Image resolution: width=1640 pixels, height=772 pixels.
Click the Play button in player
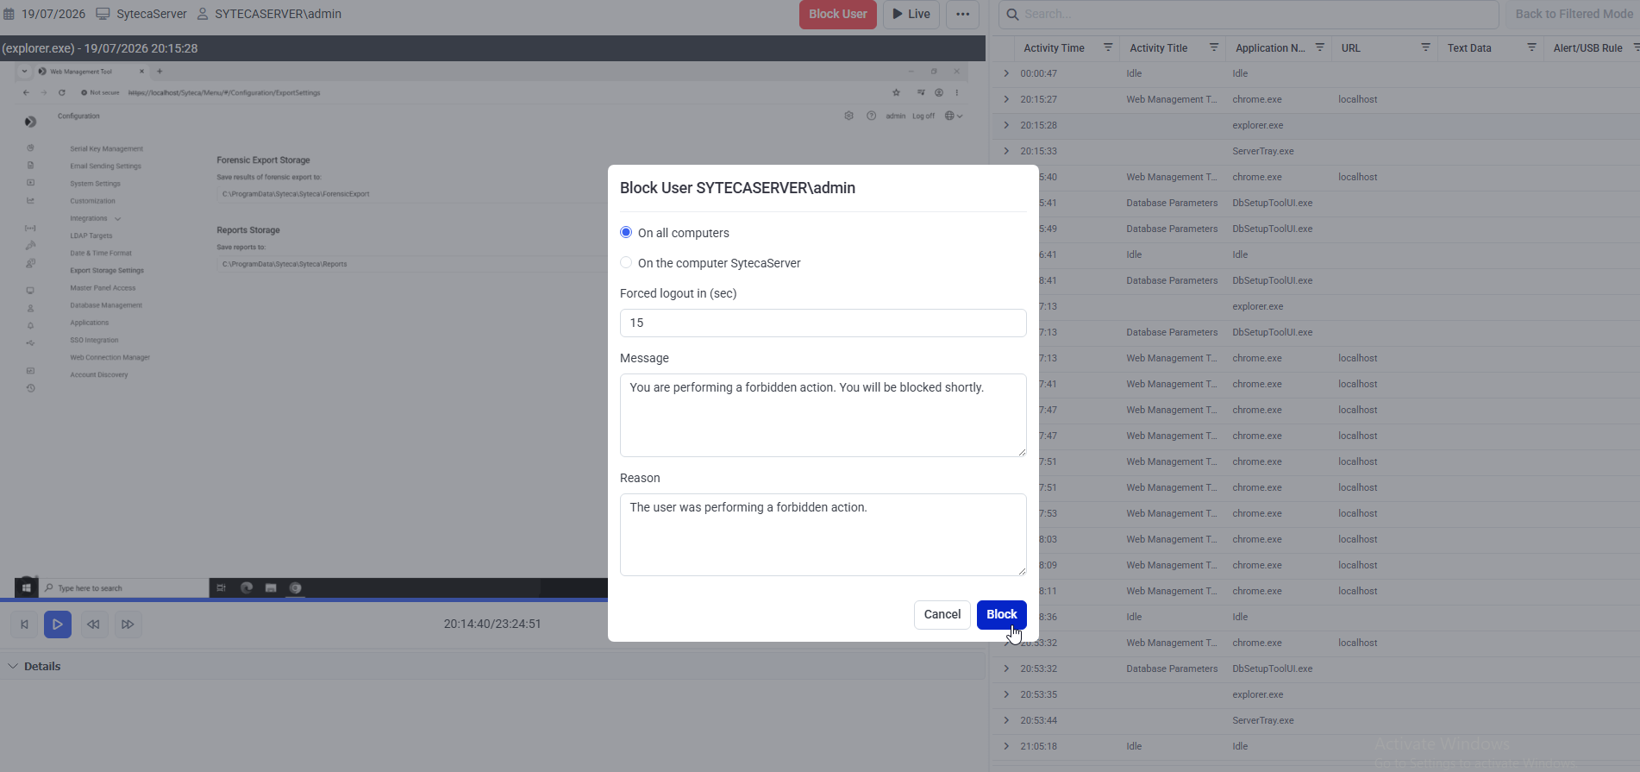pos(58,624)
